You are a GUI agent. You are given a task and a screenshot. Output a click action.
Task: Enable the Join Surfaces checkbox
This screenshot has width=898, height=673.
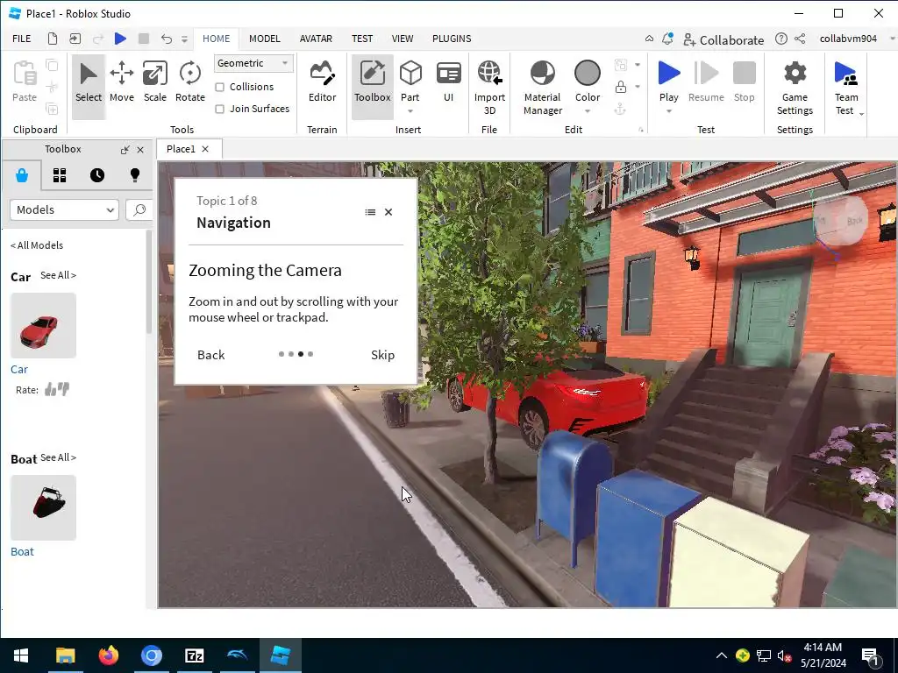tap(219, 109)
